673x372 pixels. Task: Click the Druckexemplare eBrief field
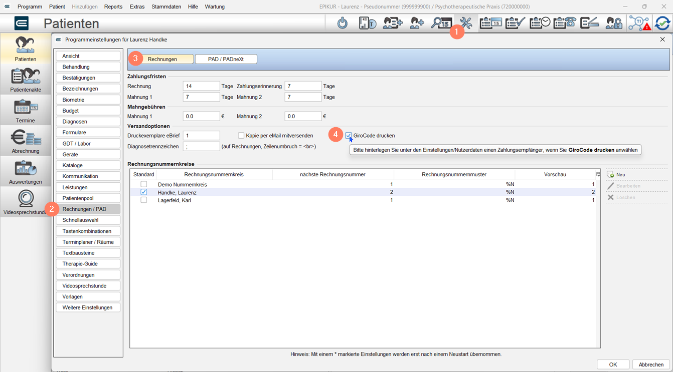coord(202,136)
